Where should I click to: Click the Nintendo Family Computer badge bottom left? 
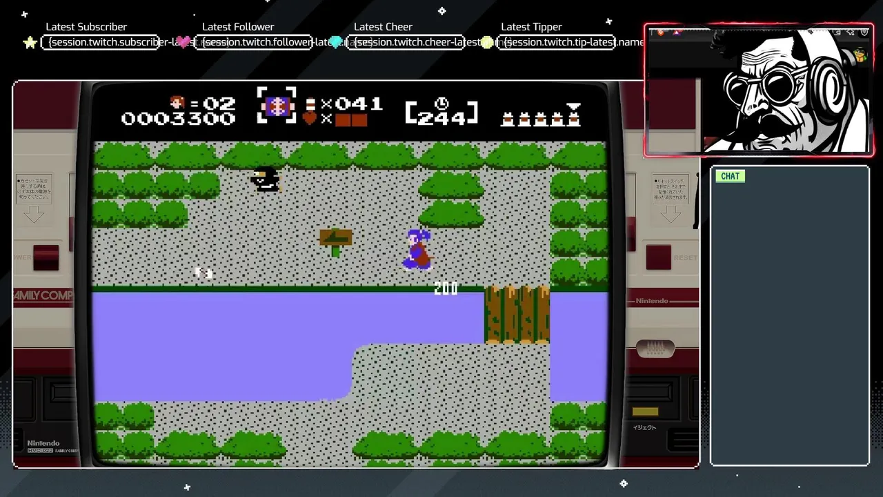point(52,447)
